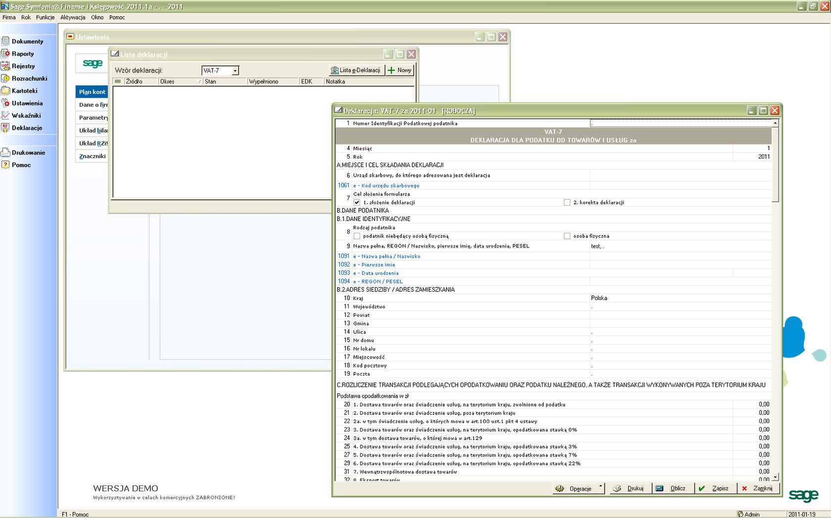Click the Drukuj printer icon

(x=617, y=488)
